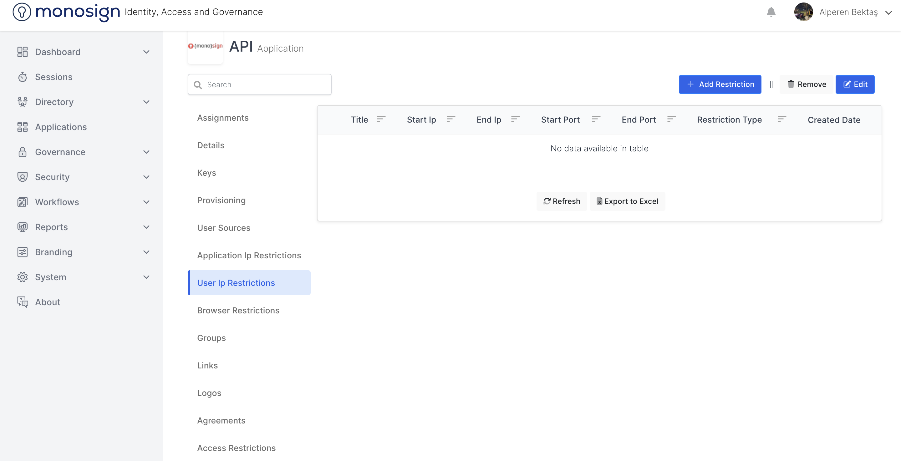Expand the System menu chevron
Image resolution: width=901 pixels, height=461 pixels.
click(146, 277)
